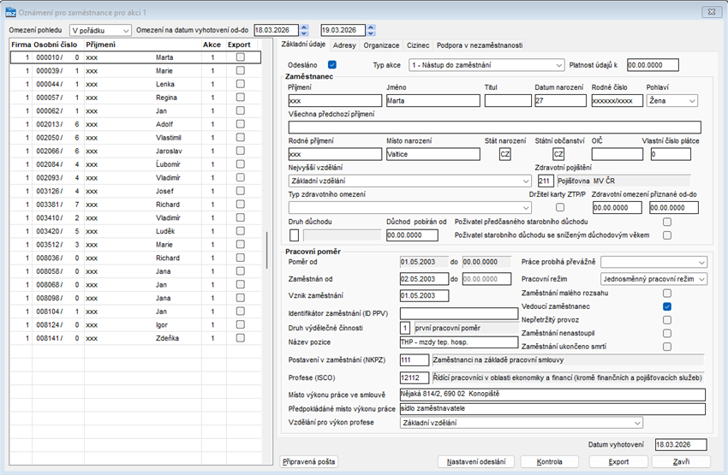The width and height of the screenshot is (728, 475).
Task: Click the Zdravotní pojištění code 211 field
Action: (x=546, y=181)
